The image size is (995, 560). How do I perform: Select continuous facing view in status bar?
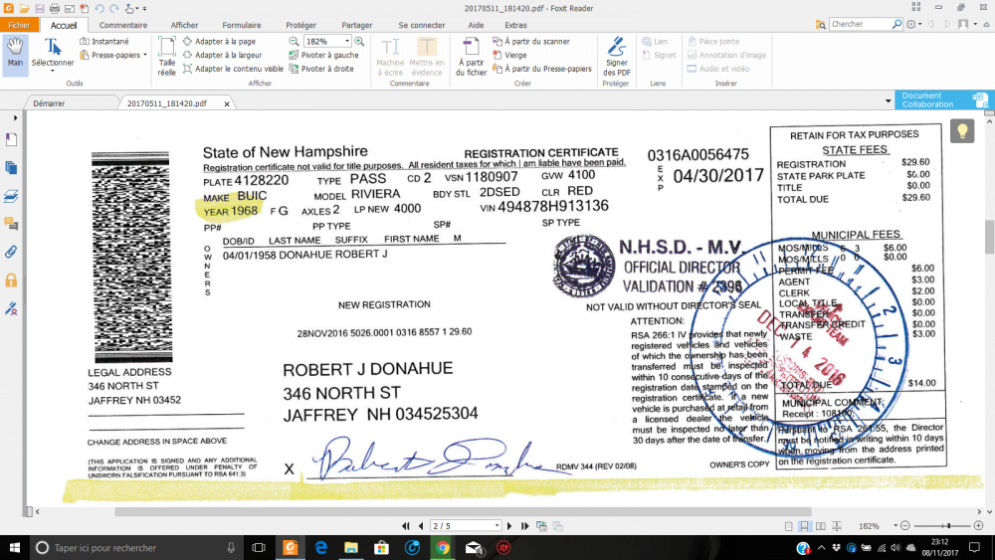point(837,526)
